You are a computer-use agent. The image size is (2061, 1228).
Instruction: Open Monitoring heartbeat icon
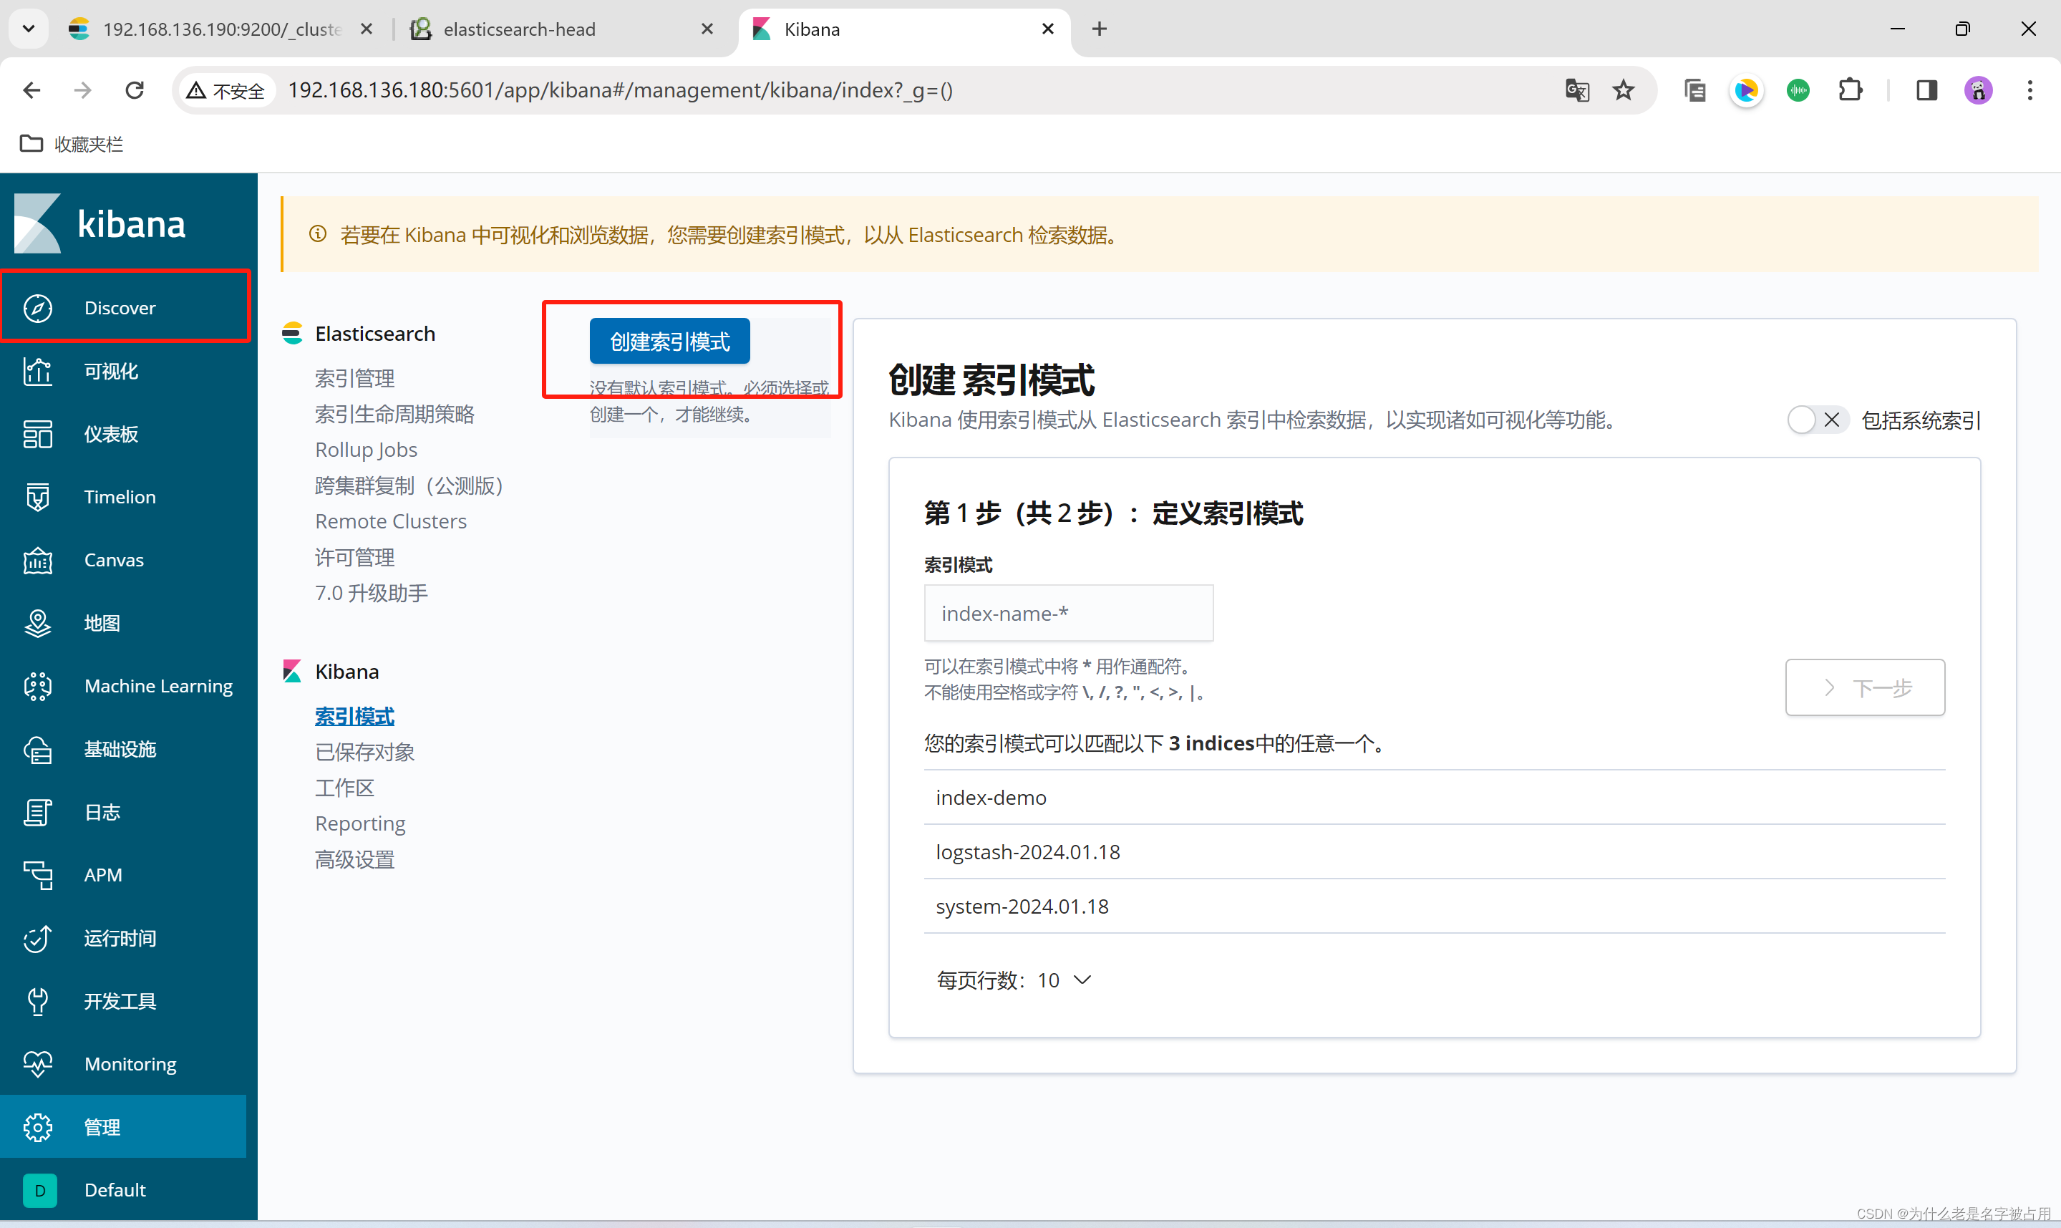click(38, 1063)
